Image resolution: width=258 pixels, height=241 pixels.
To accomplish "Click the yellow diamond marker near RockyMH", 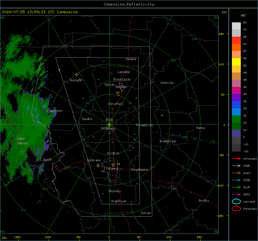I will [x=77, y=75].
